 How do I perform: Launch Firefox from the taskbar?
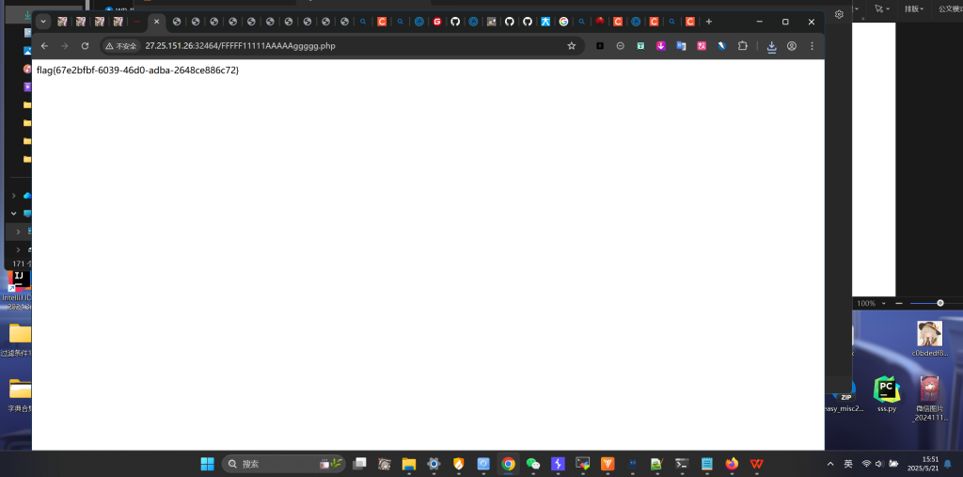coord(731,464)
